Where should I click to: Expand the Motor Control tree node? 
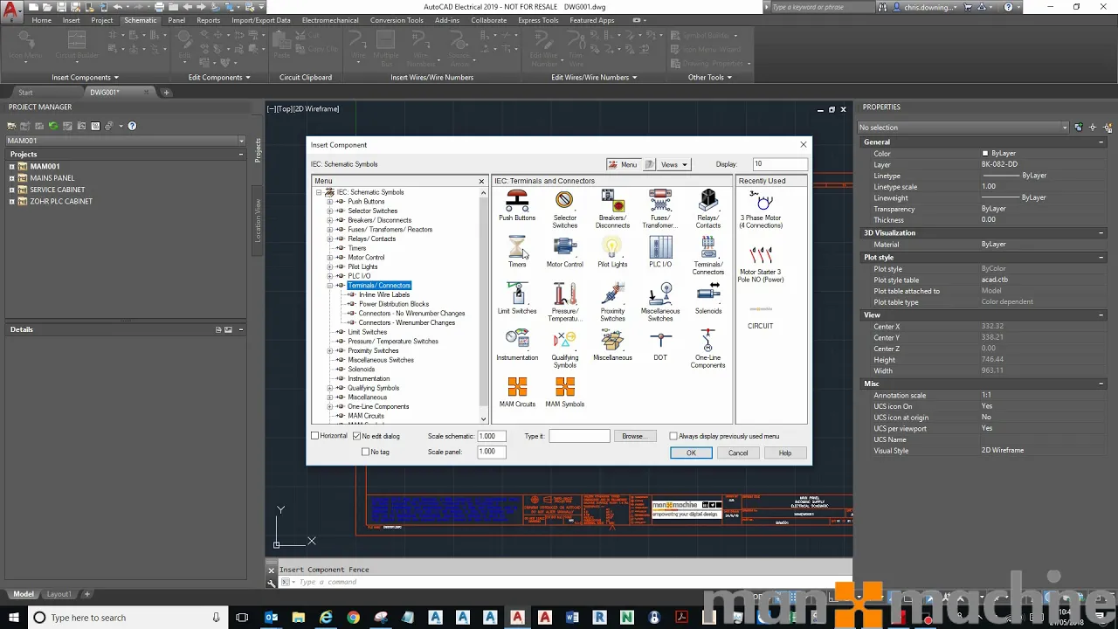(x=330, y=258)
